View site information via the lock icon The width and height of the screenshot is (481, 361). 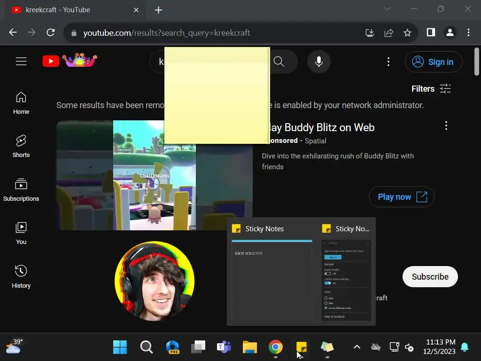click(x=74, y=33)
